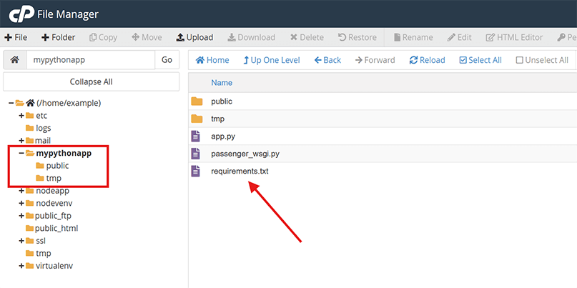Reload the file listing
Viewport: 577px width, 288px height.
[428, 60]
